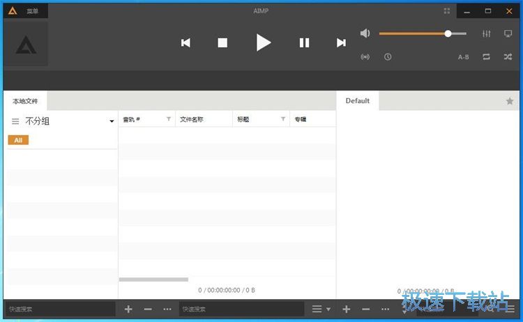523x322 pixels.
Task: Open the internet radio capture icon
Action: click(x=365, y=57)
